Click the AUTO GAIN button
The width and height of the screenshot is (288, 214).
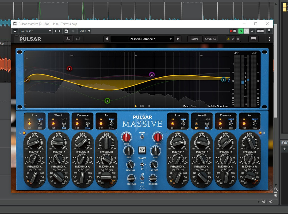pos(142,150)
